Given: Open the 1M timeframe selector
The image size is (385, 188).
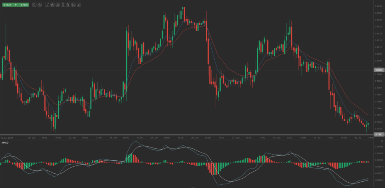Looking at the screenshot, I should coord(47,5).
